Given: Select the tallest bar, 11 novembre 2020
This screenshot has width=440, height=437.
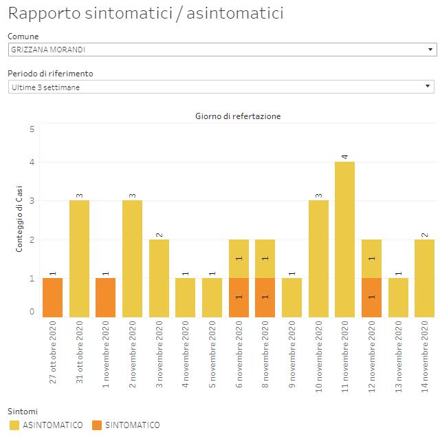Looking at the screenshot, I should pos(344,239).
